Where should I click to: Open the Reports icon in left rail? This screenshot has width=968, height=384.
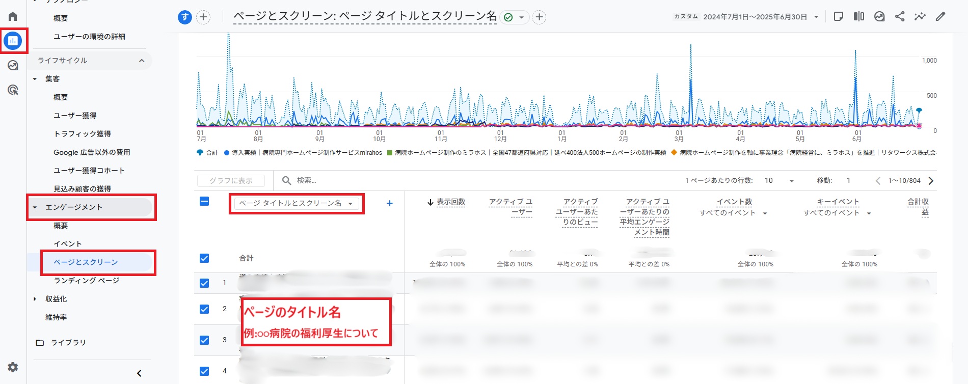point(13,40)
